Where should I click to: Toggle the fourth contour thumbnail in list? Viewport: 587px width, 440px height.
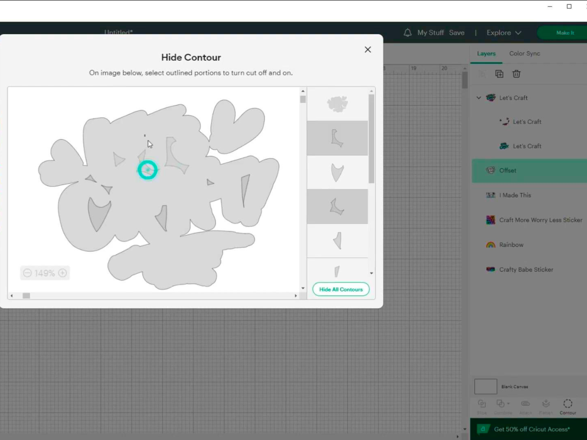[337, 206]
